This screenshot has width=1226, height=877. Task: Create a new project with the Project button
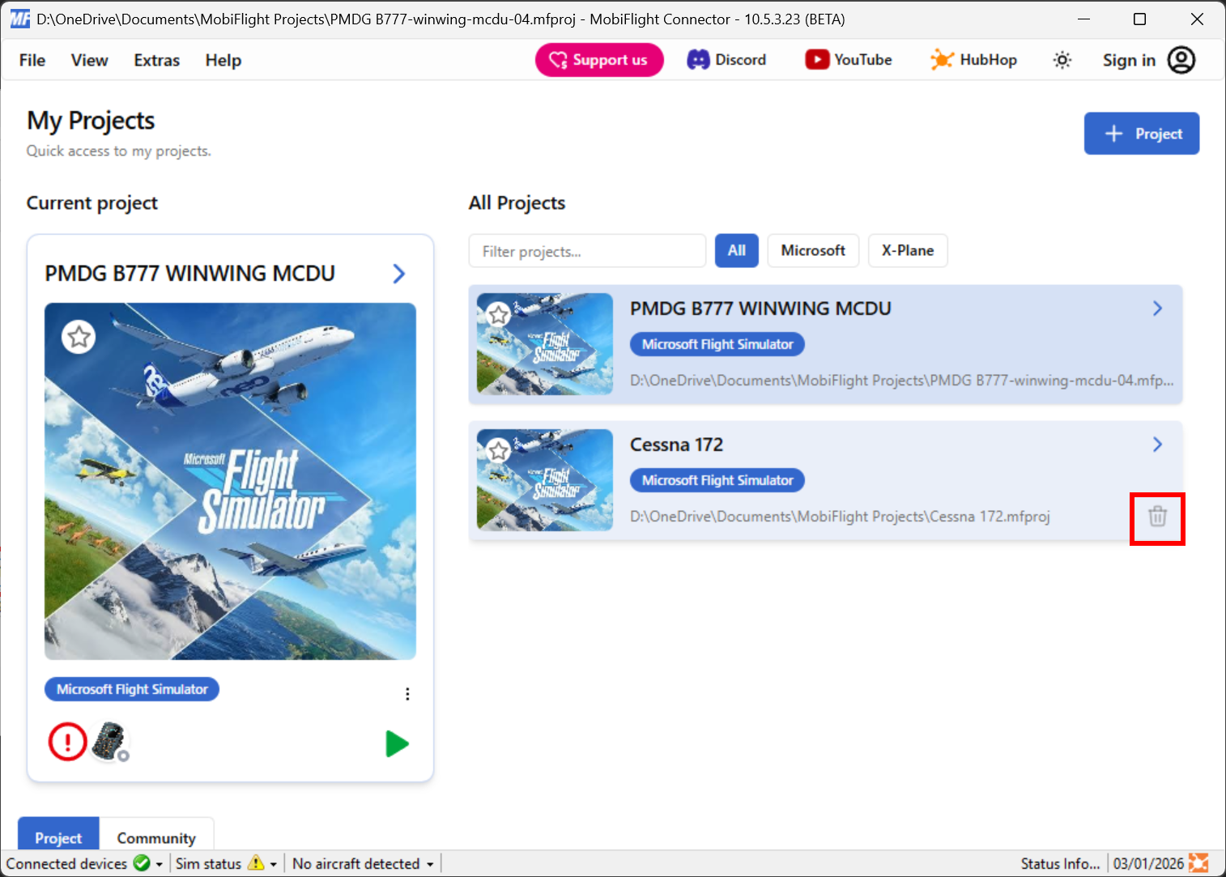[x=1142, y=133]
